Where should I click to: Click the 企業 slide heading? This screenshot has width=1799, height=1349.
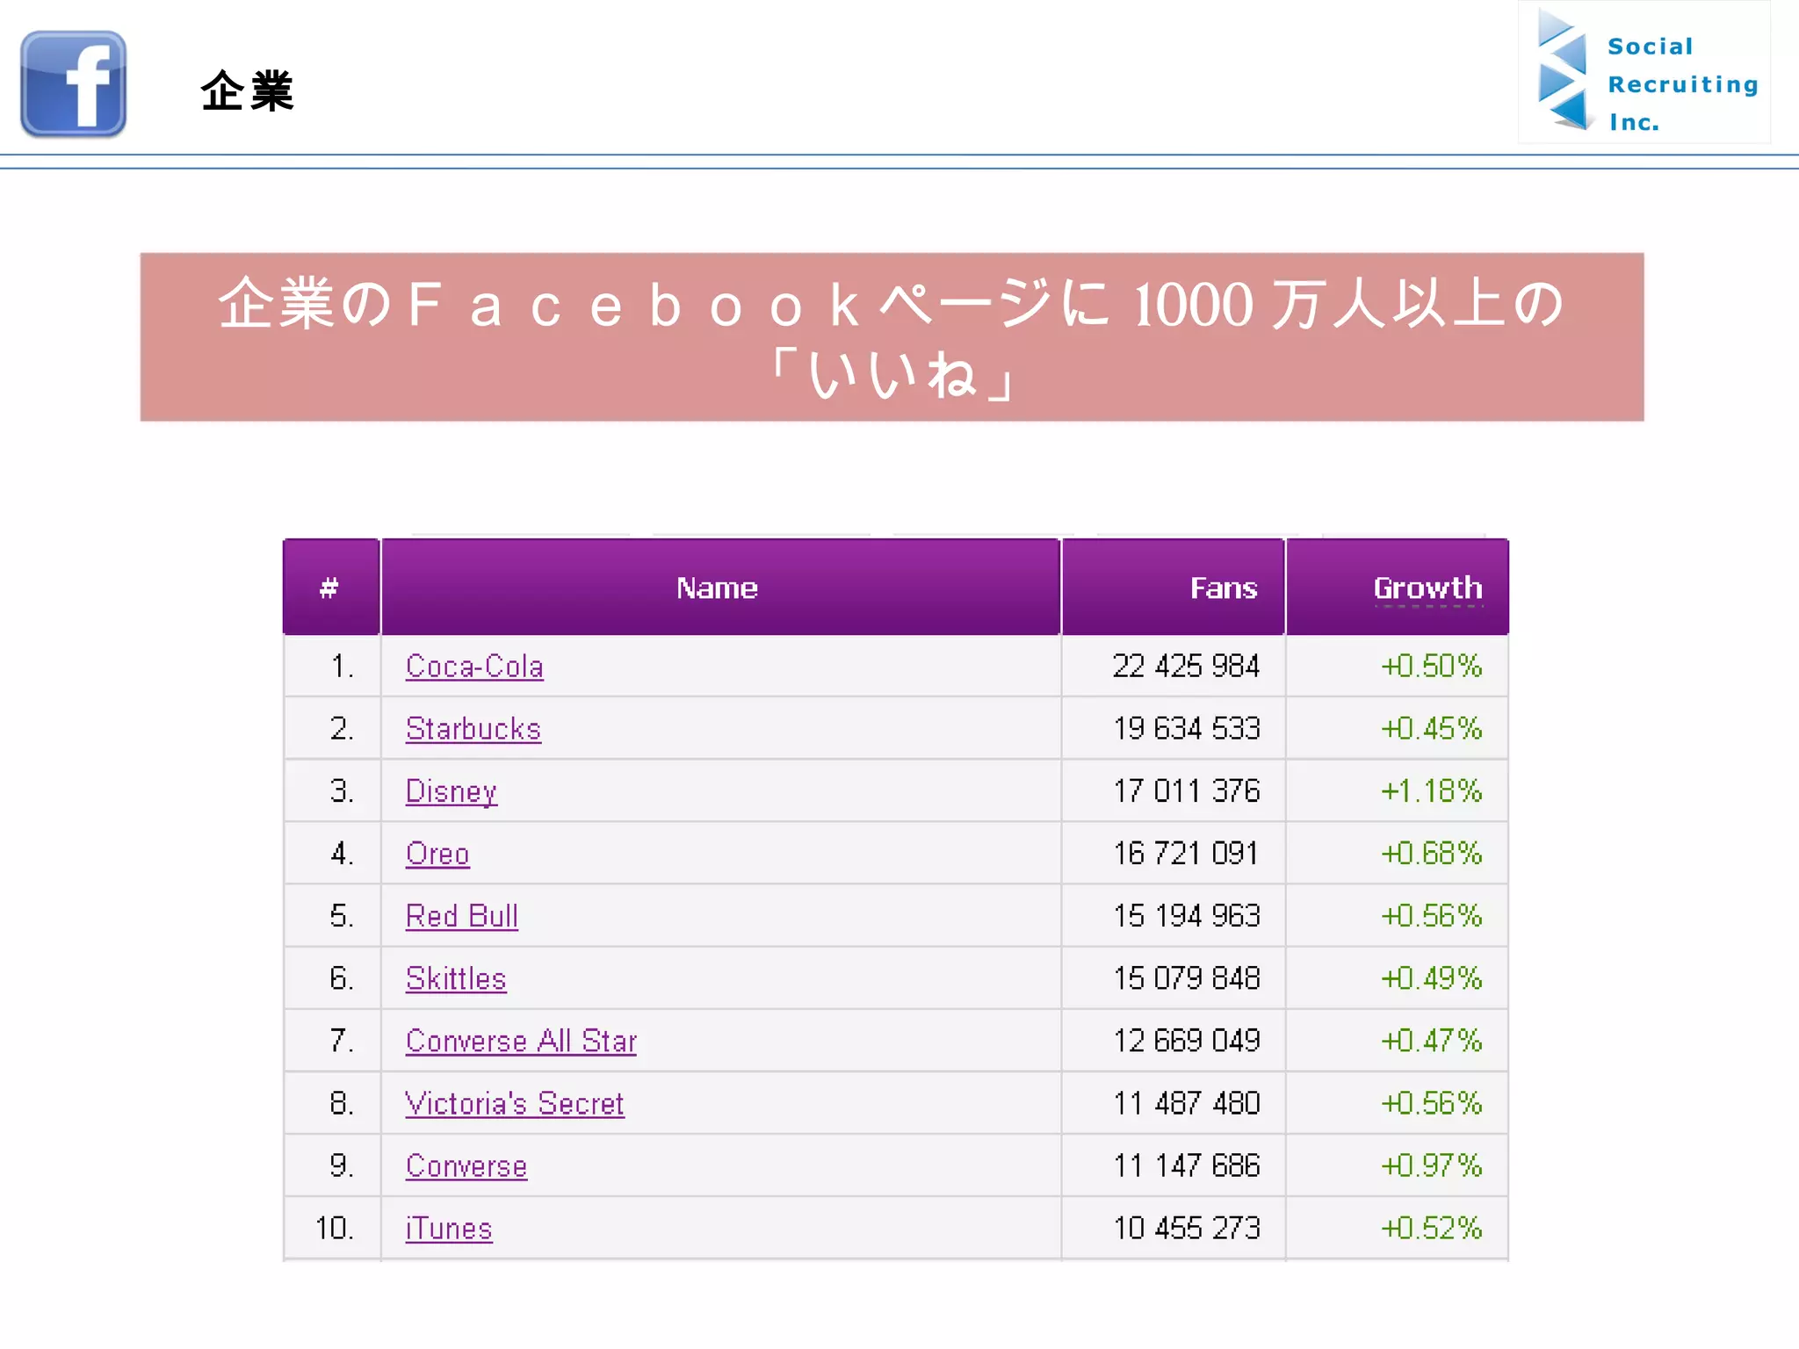[247, 91]
